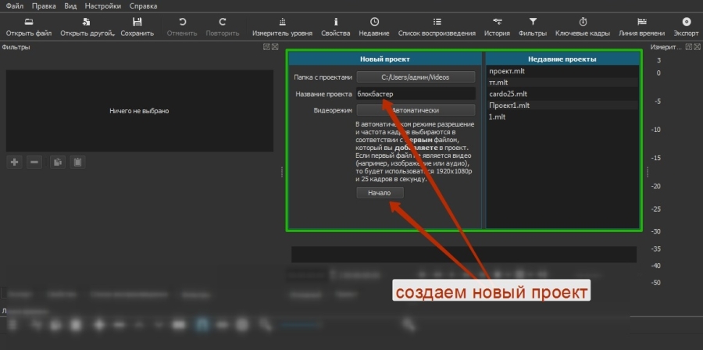Remove the filter with the minus button

tap(34, 162)
